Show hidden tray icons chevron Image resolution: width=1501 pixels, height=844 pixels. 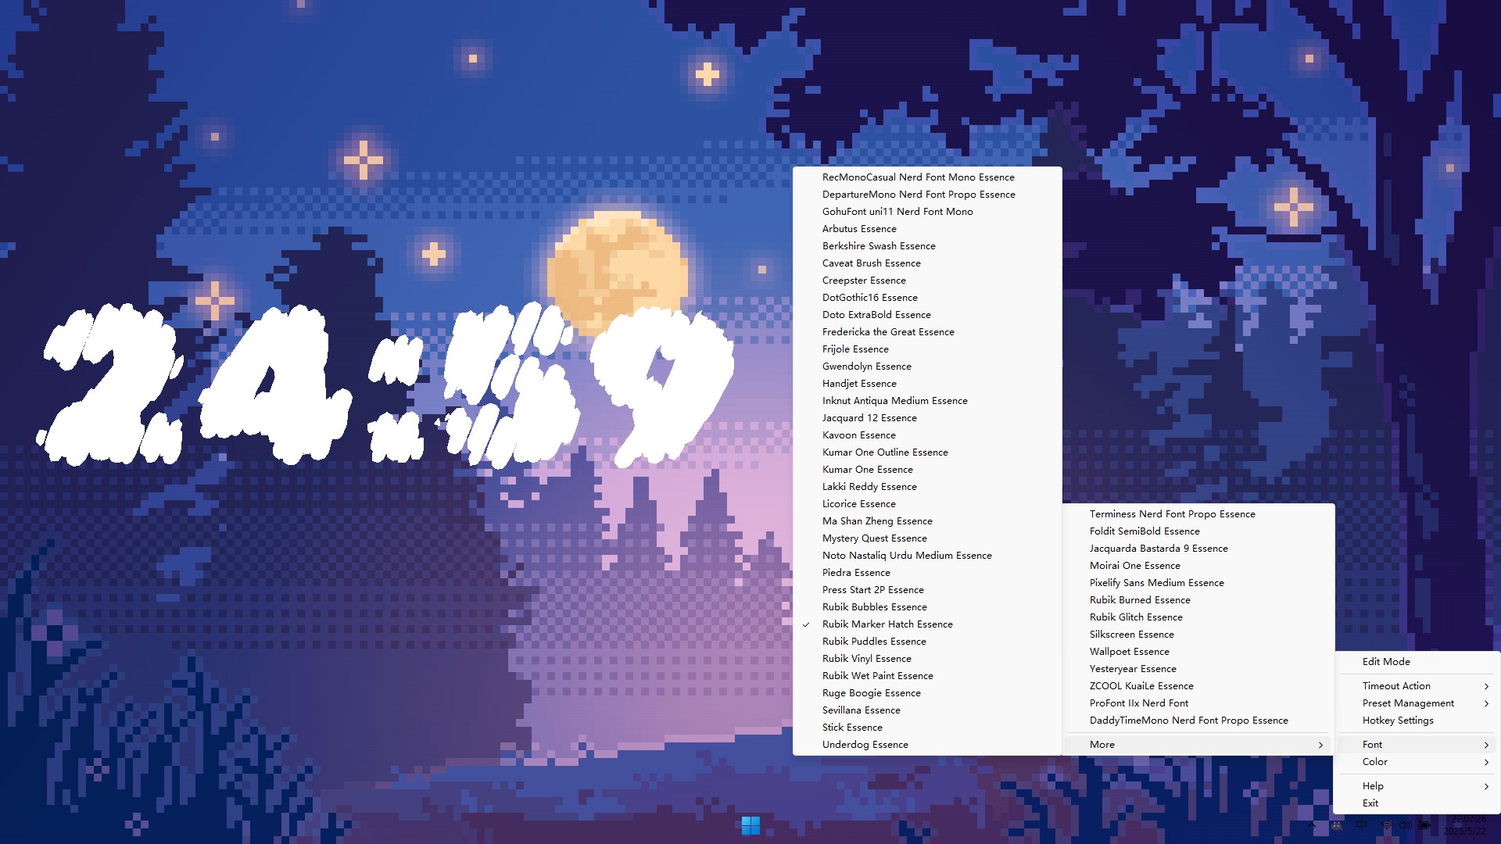[x=1312, y=825]
